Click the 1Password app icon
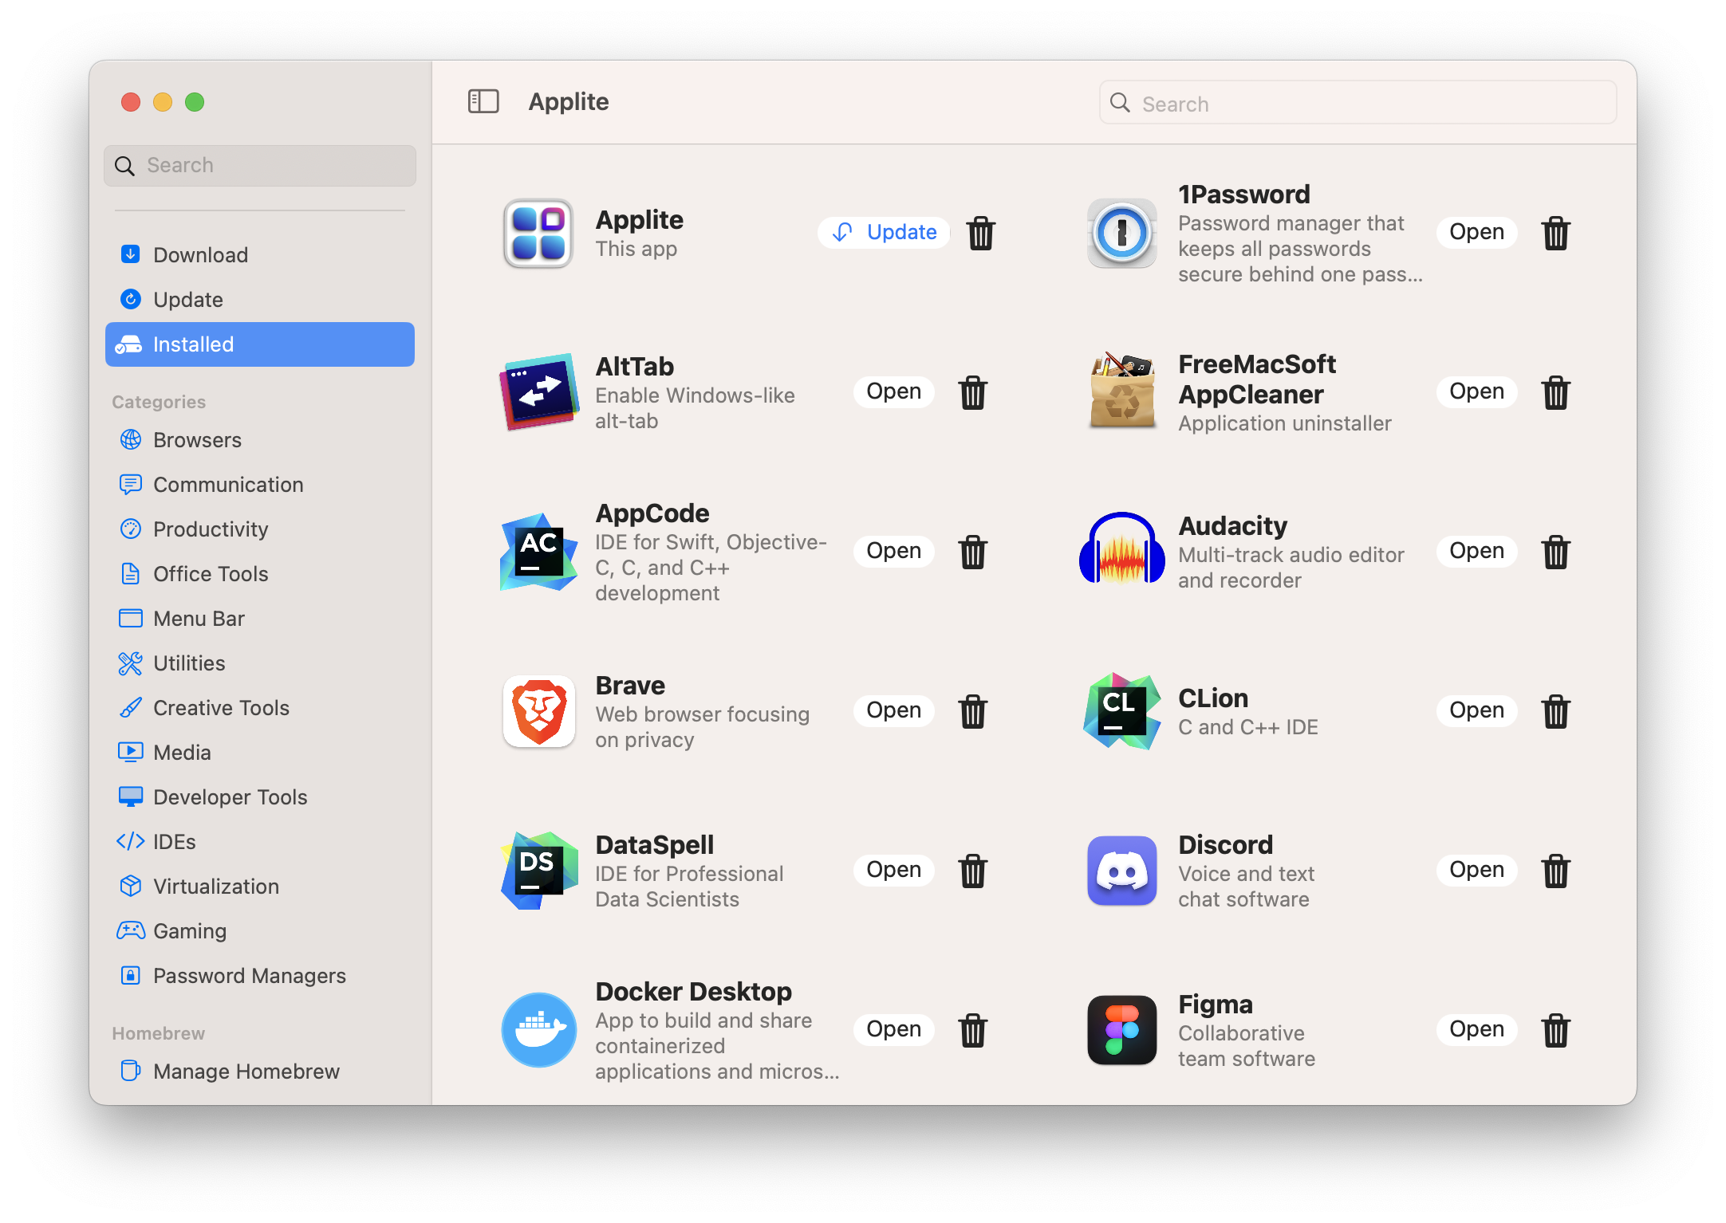 click(x=1122, y=233)
